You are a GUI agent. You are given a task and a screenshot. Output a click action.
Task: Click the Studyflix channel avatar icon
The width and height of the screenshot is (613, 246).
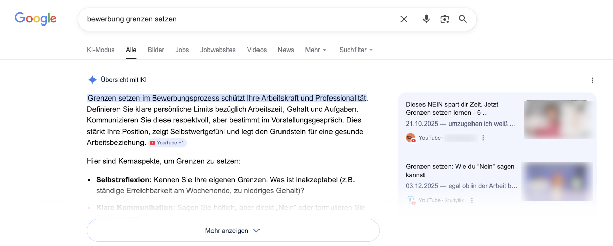tap(411, 200)
